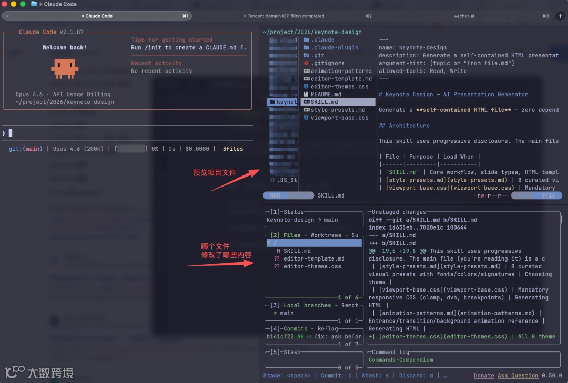Click the "## Architecture" heading in preview
Image resolution: width=568 pixels, height=383 pixels.
coord(404,125)
